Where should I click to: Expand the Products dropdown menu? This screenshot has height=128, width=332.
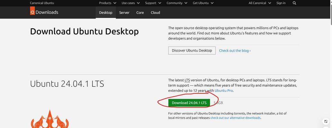coord(108,3)
